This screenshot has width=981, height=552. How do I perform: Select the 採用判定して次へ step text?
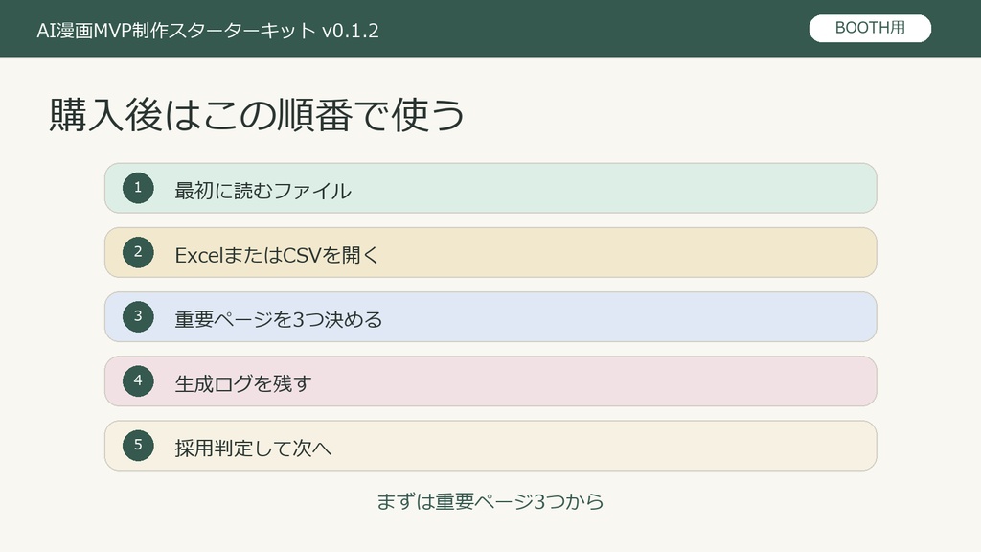pyautogui.click(x=253, y=448)
